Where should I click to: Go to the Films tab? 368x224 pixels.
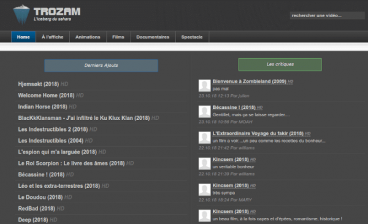tap(118, 37)
